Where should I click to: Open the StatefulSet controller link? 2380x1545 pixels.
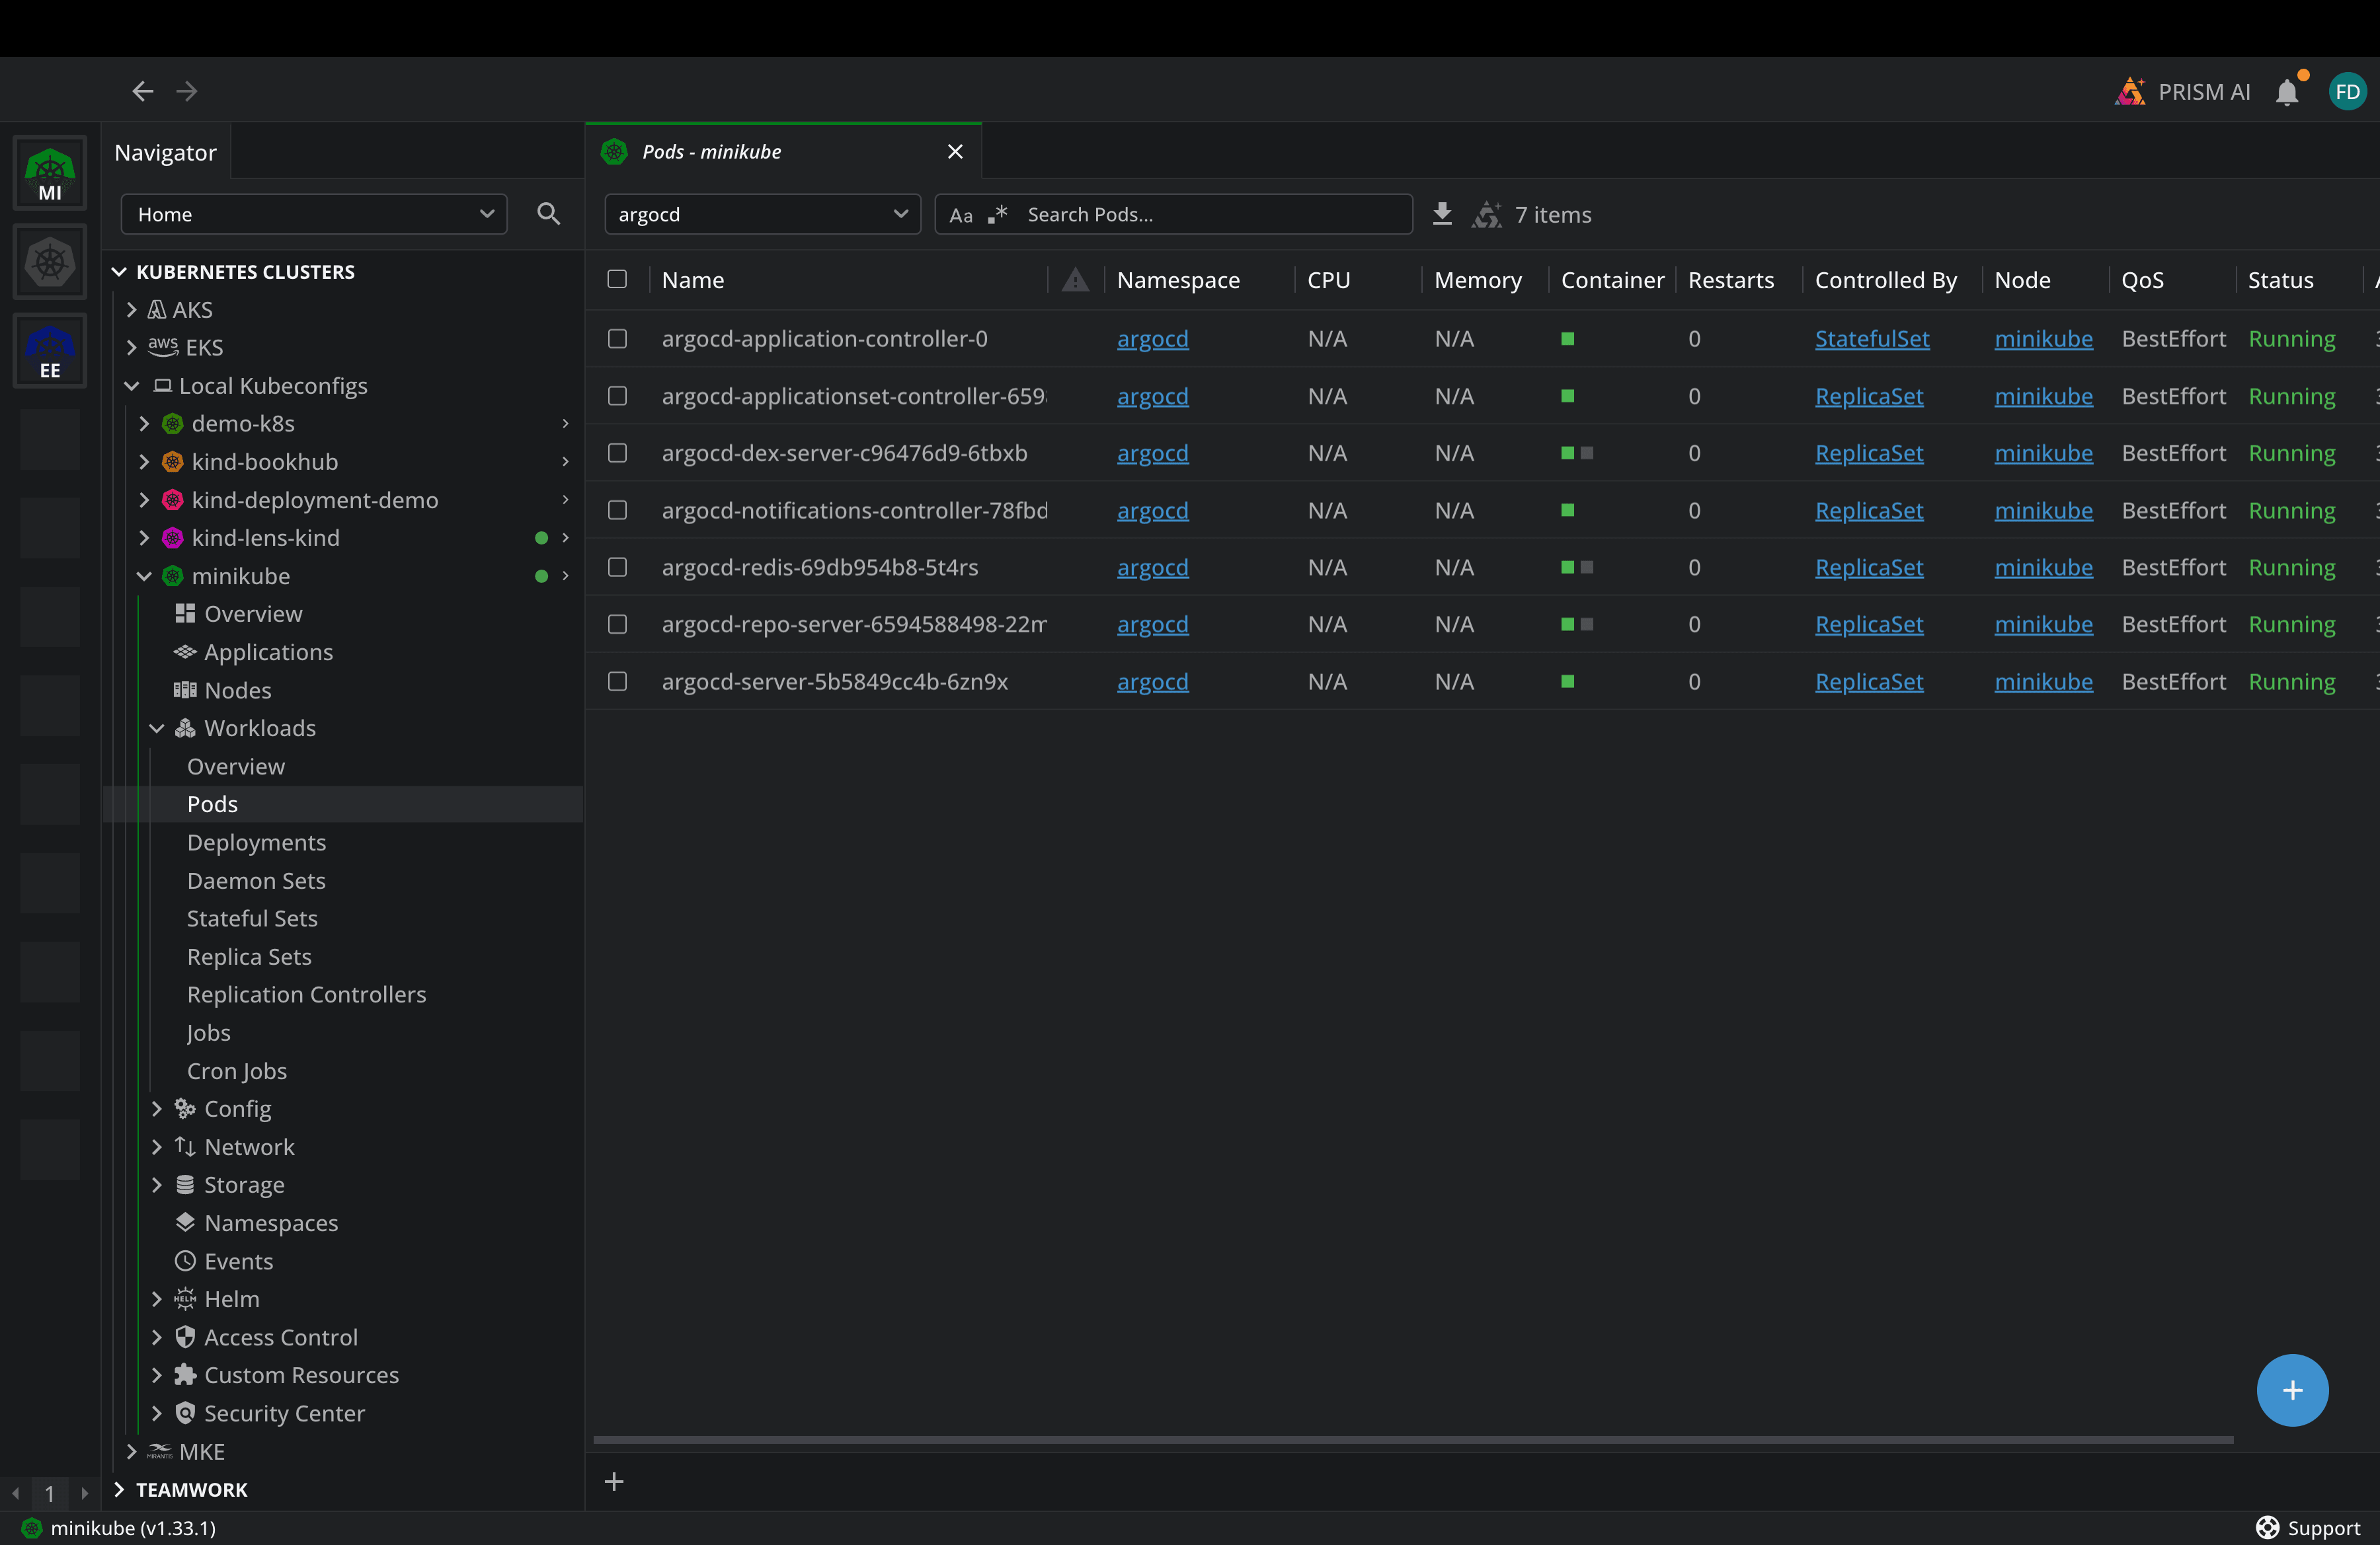[1871, 339]
